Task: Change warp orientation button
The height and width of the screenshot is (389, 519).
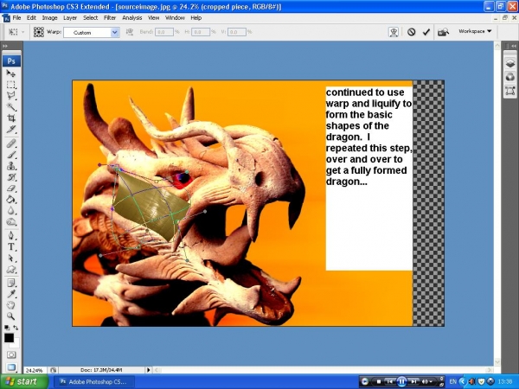Action: coord(130,32)
